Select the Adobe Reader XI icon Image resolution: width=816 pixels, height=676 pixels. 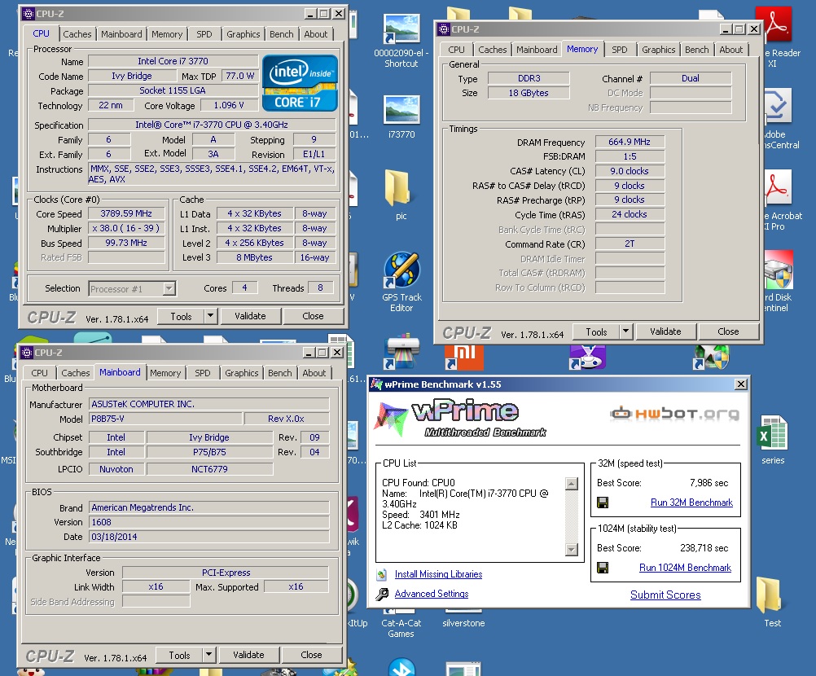[774, 24]
